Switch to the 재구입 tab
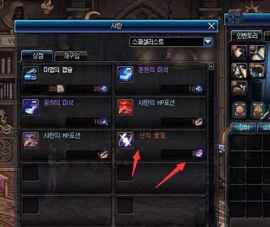Screen dimensions: 270x227 click(x=71, y=56)
